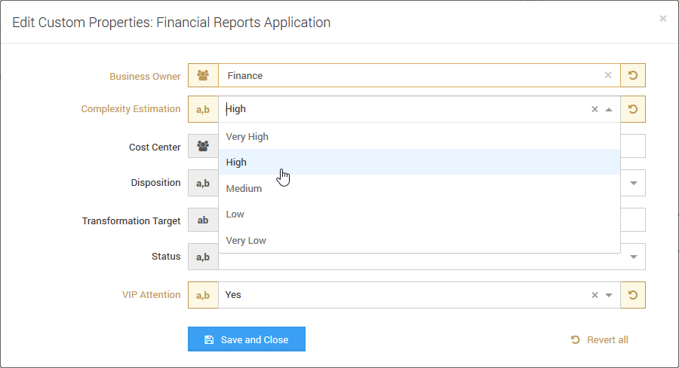Expand the Disposition dropdown arrow
679x368 pixels.
(634, 183)
